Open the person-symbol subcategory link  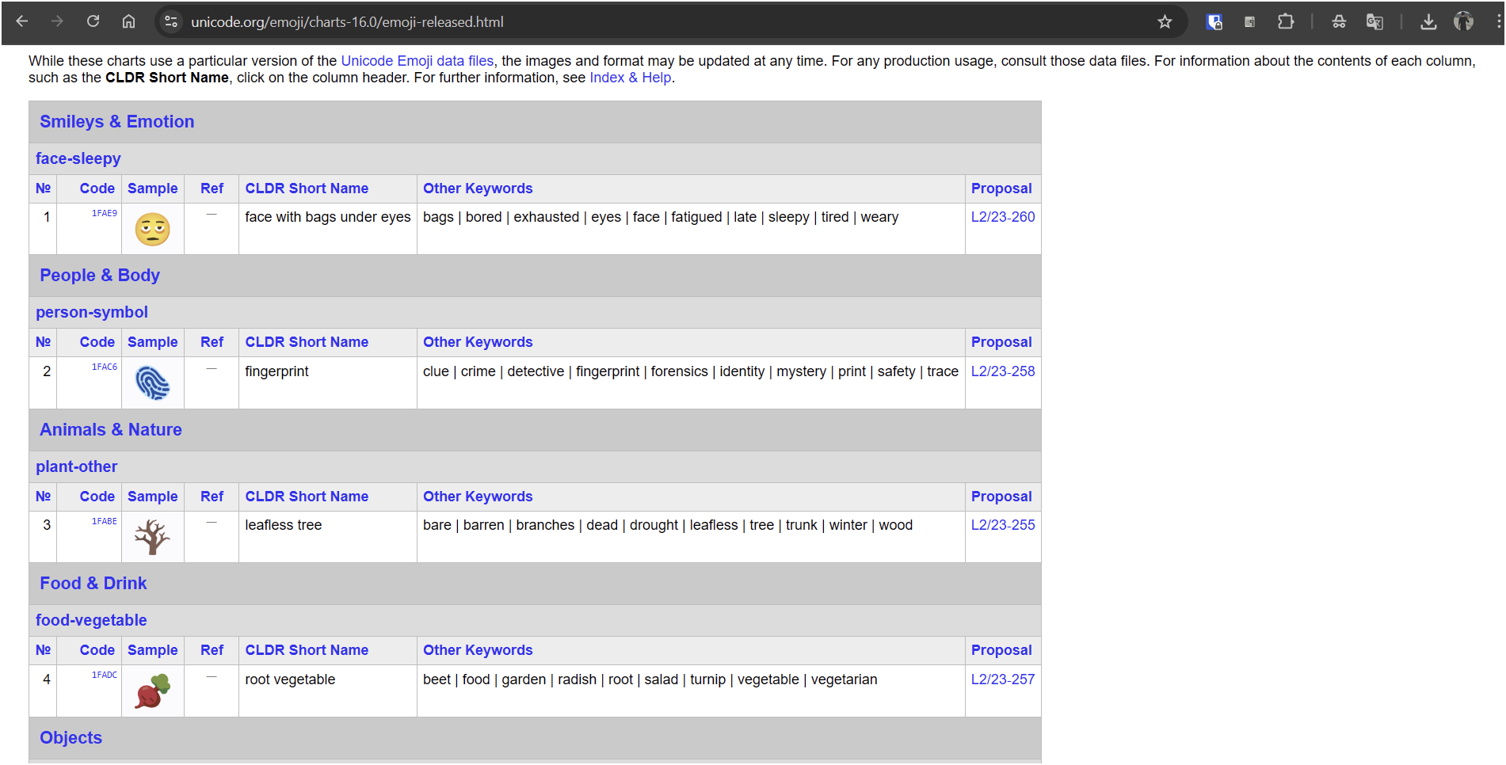coord(92,312)
